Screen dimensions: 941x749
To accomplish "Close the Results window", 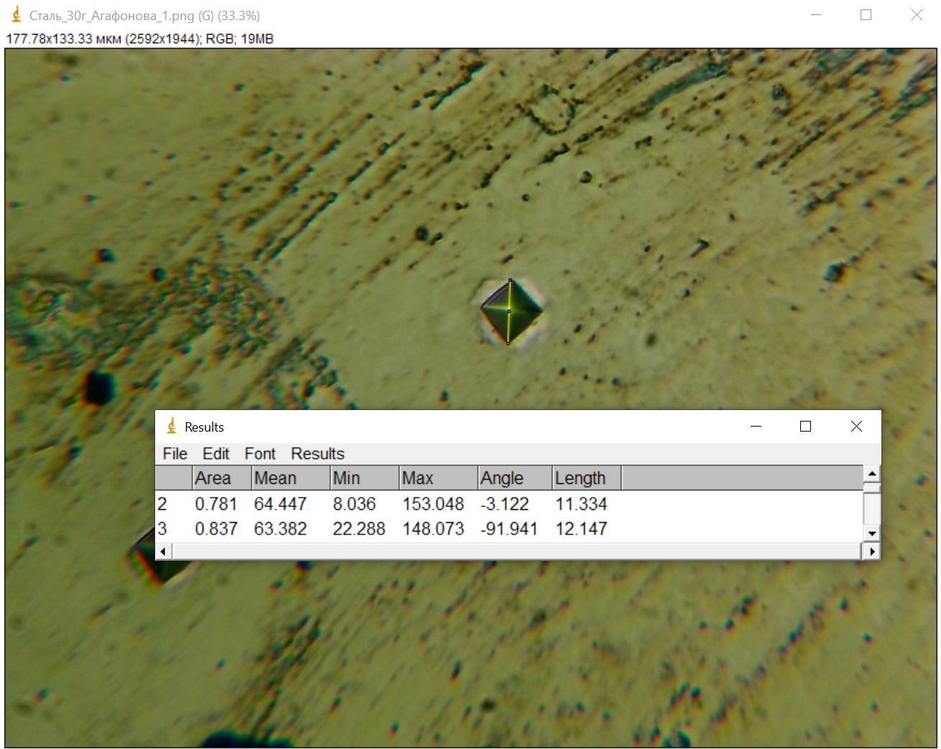I will tap(856, 427).
